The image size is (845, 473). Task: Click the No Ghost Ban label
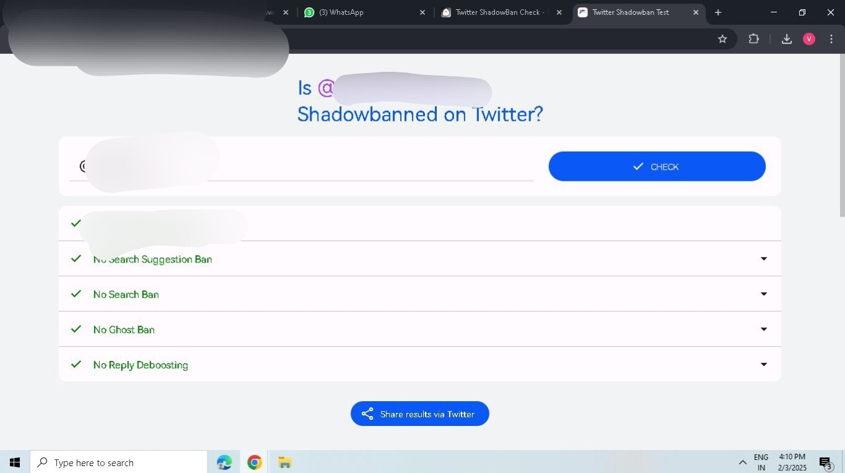[x=124, y=329]
